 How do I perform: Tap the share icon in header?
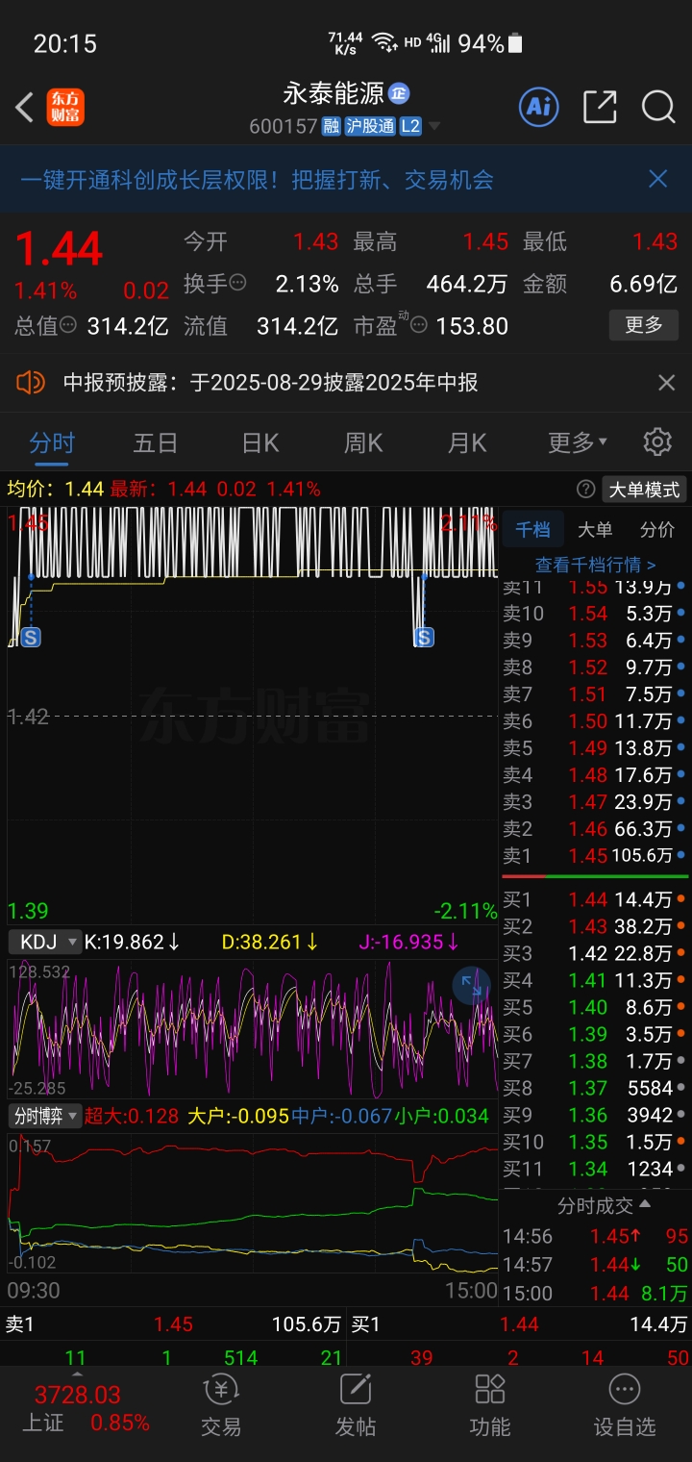pos(600,107)
